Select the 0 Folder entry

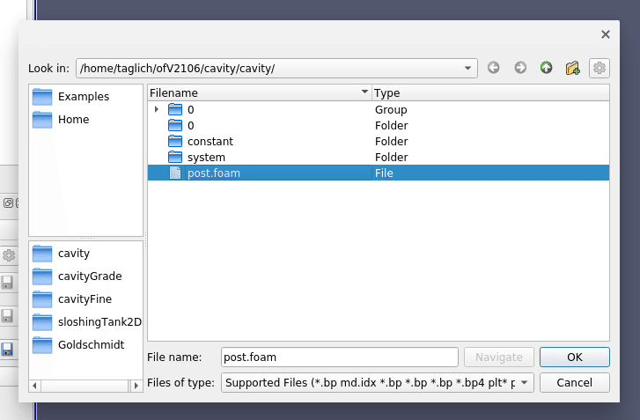point(379,125)
